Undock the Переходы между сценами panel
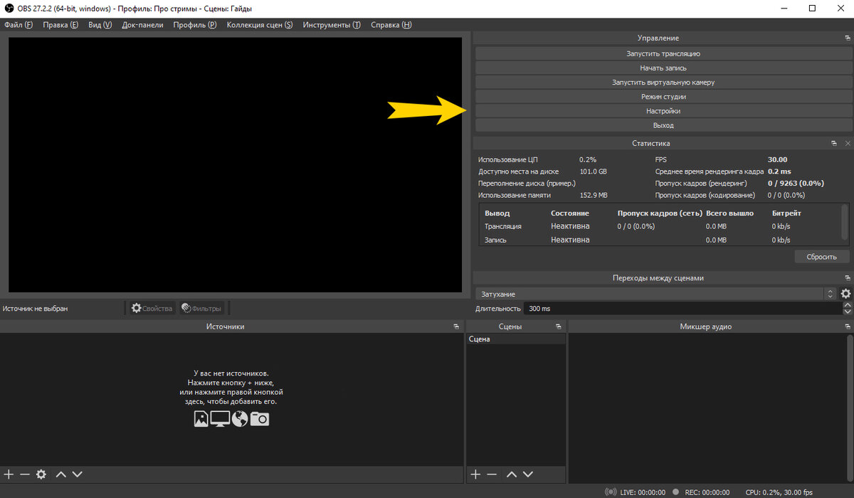 point(847,278)
